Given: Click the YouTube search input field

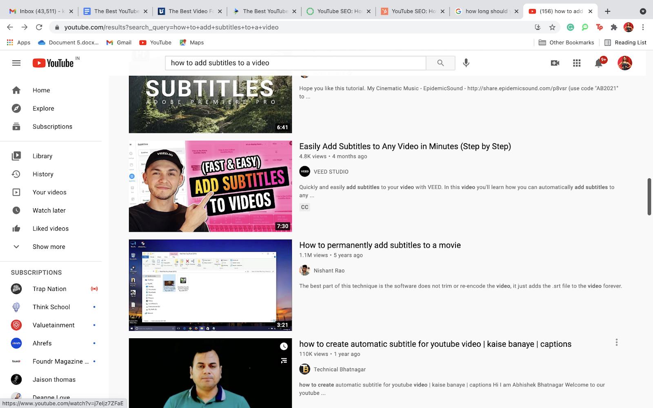Looking at the screenshot, I should (x=295, y=63).
